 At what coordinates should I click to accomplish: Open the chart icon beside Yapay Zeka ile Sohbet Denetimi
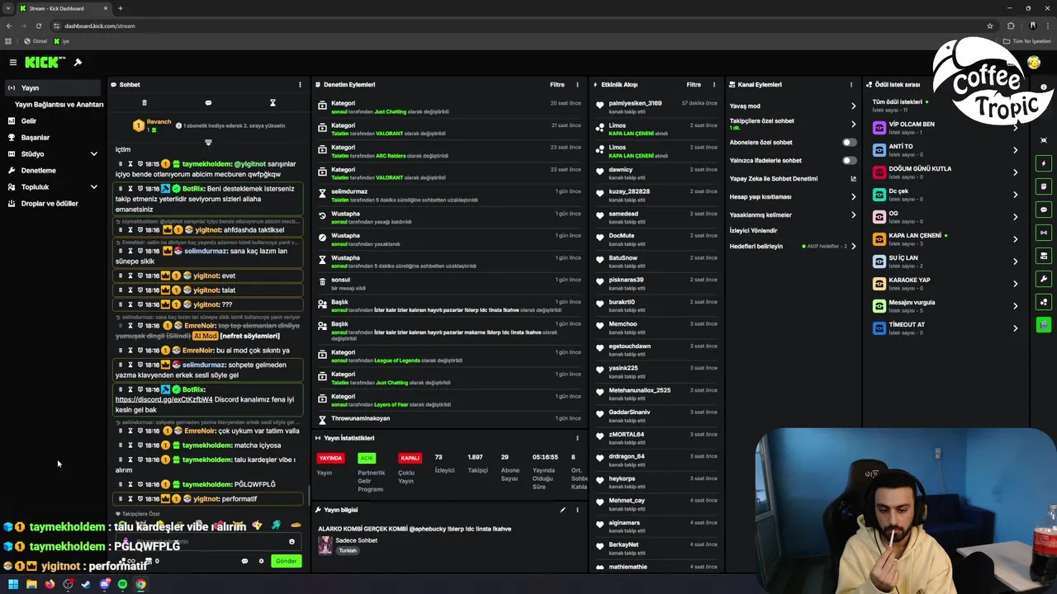(x=853, y=178)
